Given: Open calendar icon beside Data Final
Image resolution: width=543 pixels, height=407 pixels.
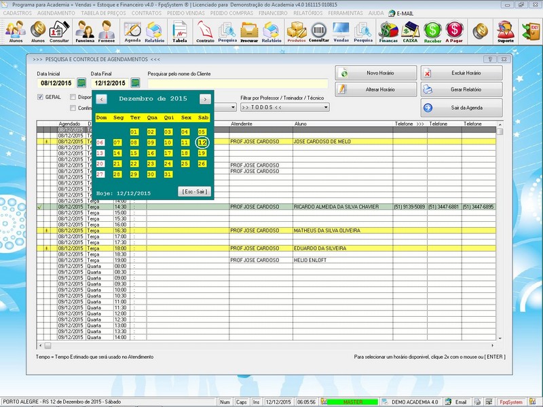Looking at the screenshot, I should [135, 83].
